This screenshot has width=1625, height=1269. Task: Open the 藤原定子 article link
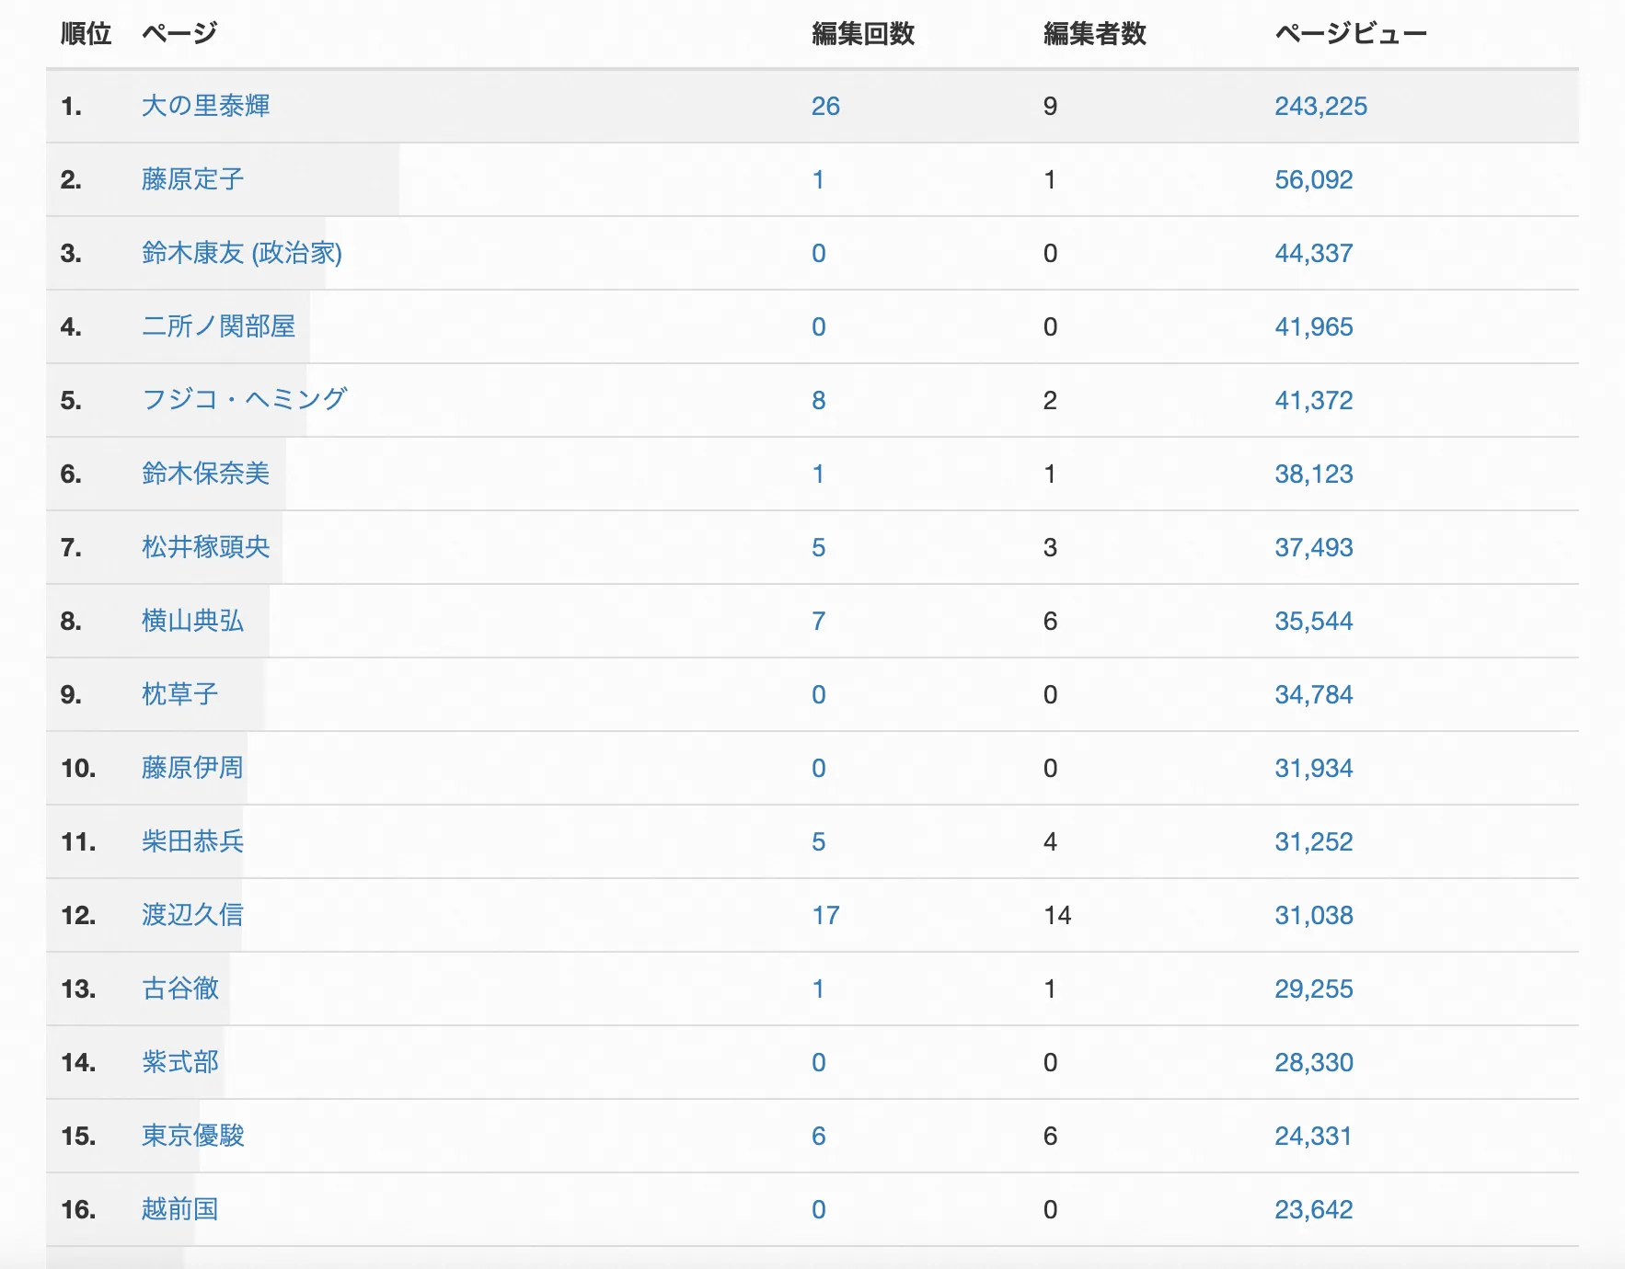coord(192,179)
